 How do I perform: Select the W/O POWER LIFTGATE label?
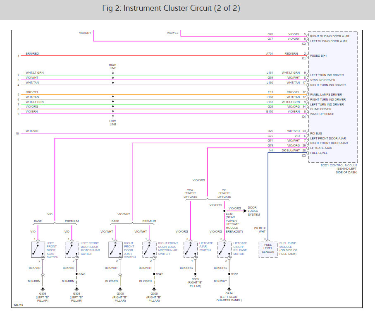pos(190,193)
